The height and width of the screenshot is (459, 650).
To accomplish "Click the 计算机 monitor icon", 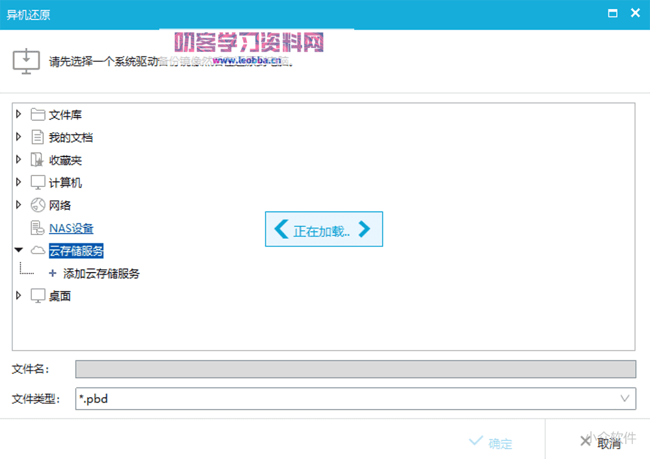I will click(37, 182).
